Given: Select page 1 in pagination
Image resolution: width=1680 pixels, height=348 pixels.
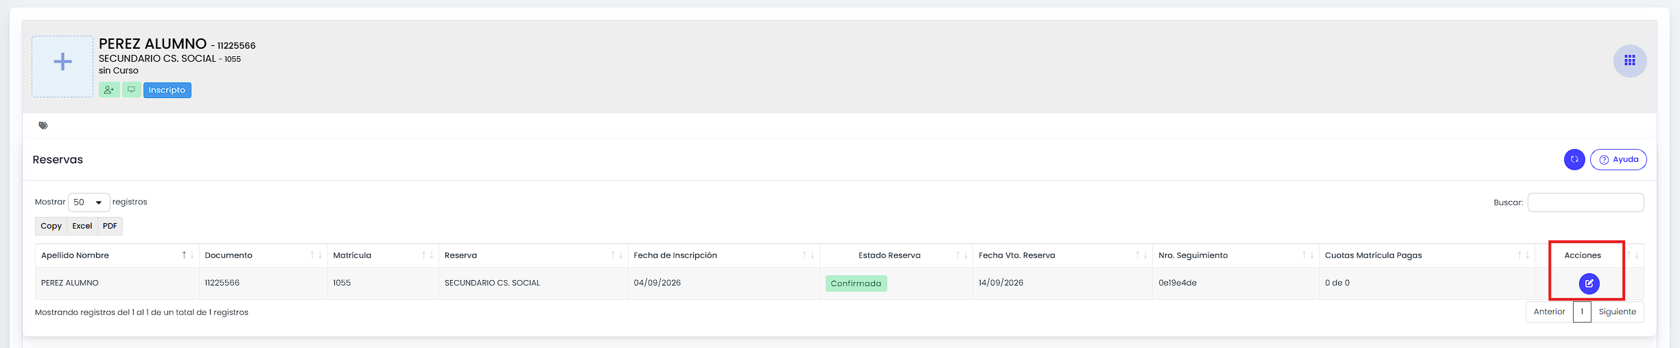Looking at the screenshot, I should pos(1582,312).
